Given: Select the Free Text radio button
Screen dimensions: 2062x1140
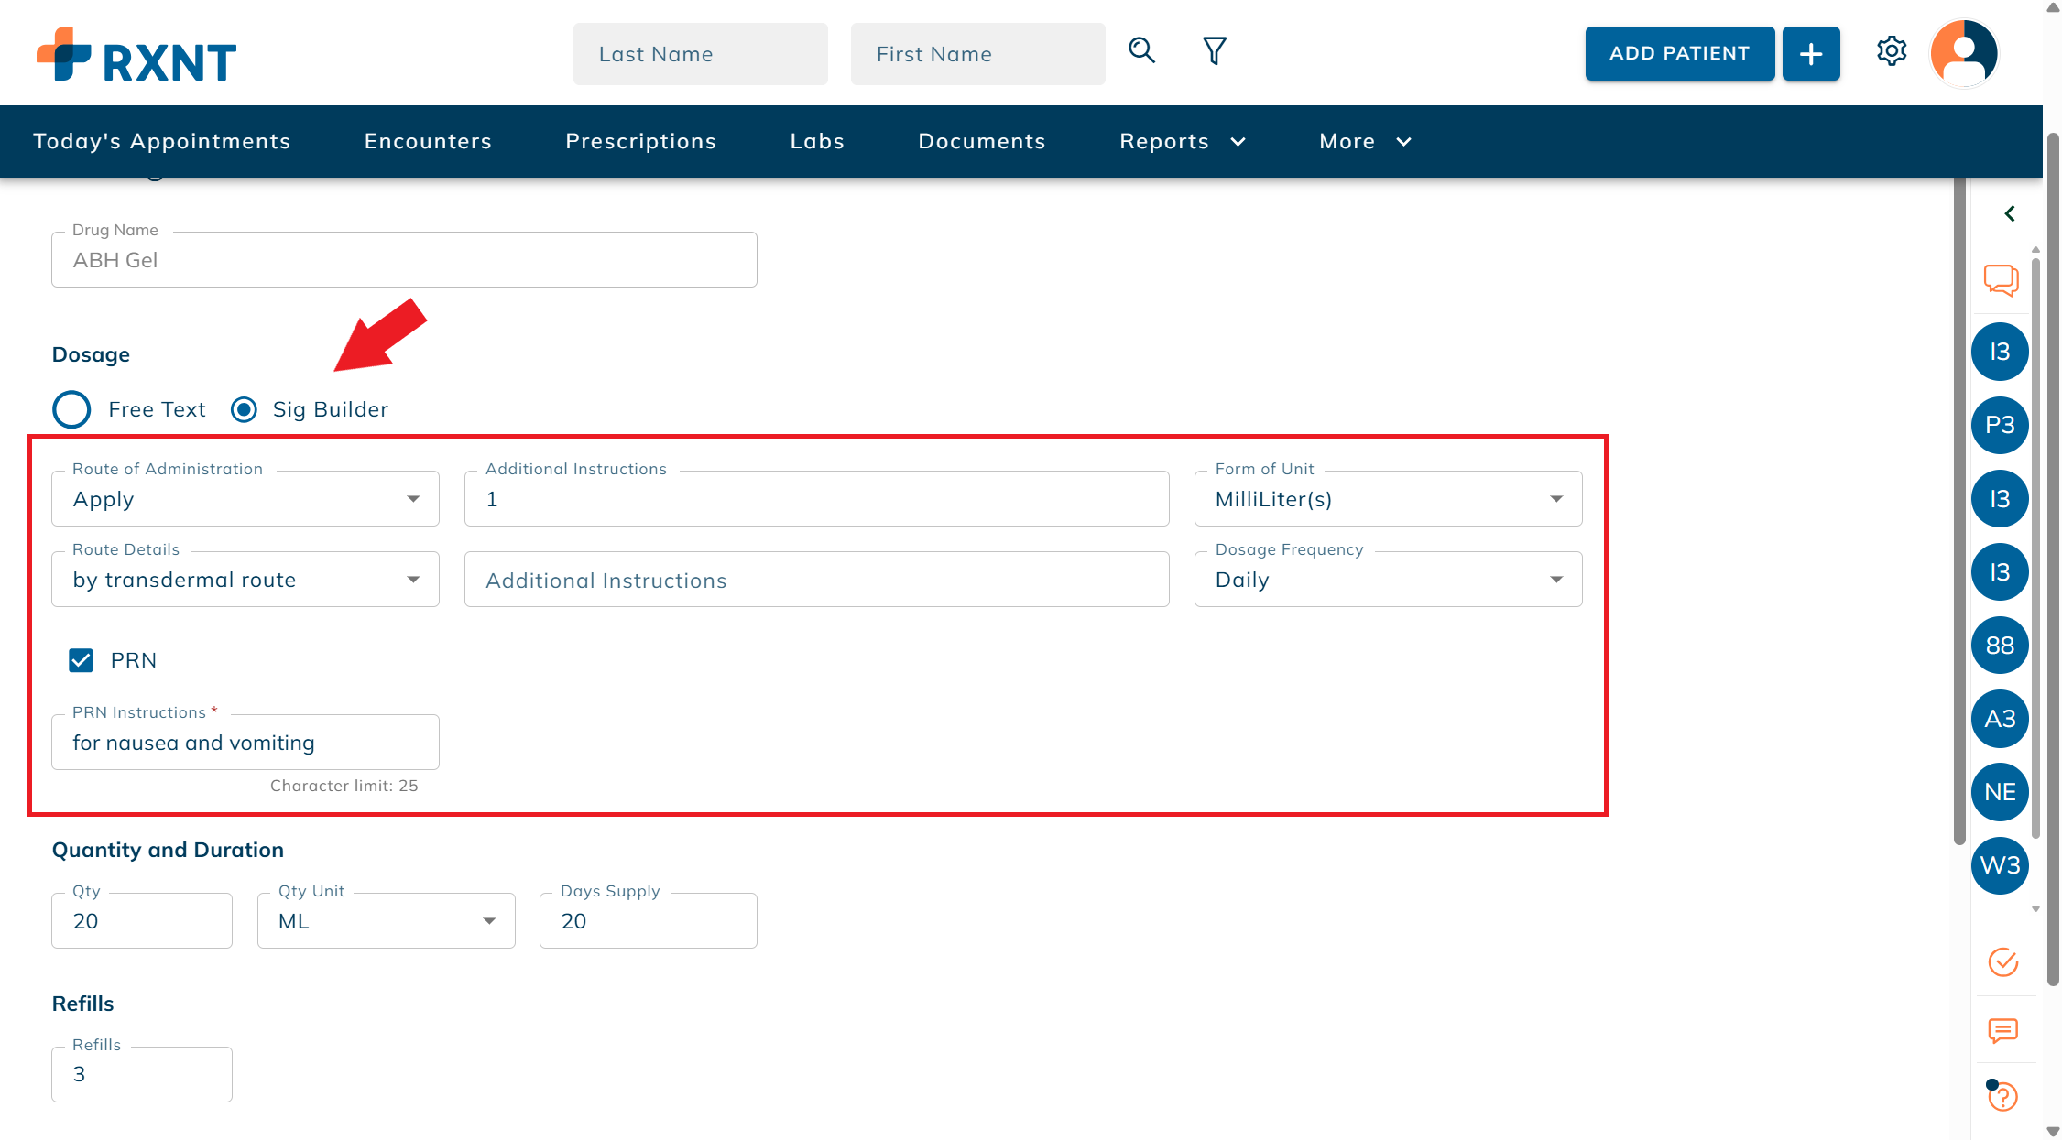Looking at the screenshot, I should pos(71,409).
